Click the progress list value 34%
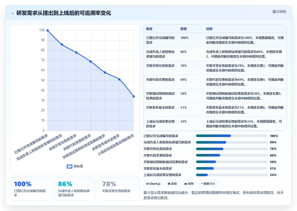 (273, 175)
